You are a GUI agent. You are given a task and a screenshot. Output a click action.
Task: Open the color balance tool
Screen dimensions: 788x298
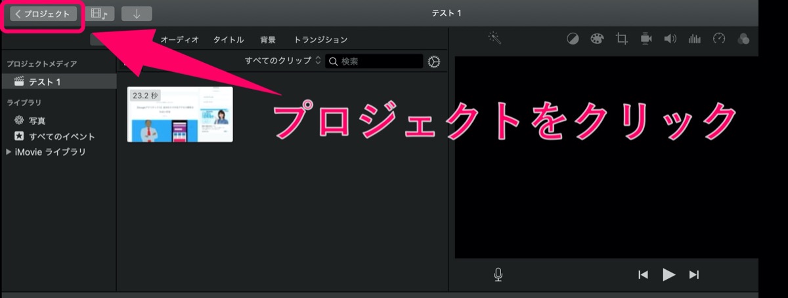pos(573,39)
